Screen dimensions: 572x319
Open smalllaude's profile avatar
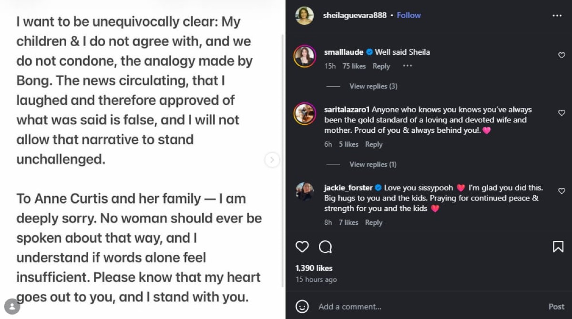(305, 56)
